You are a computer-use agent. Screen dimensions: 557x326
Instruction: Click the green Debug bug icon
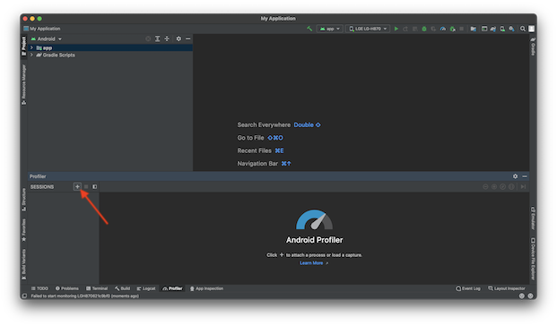[x=423, y=29]
